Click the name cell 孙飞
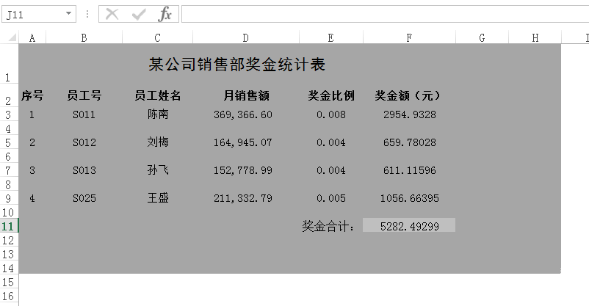 [x=158, y=170]
